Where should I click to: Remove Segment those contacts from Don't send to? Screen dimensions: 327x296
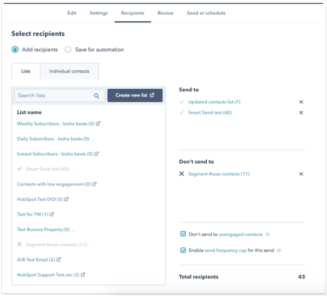point(301,174)
